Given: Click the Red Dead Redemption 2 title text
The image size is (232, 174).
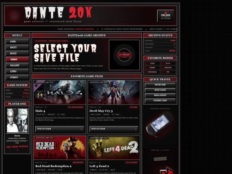Looking at the screenshot, I should 53,166.
